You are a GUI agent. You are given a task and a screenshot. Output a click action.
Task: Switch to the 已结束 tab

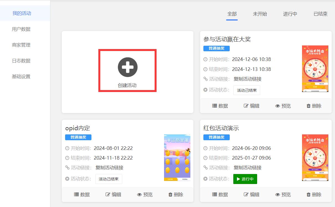pyautogui.click(x=320, y=14)
